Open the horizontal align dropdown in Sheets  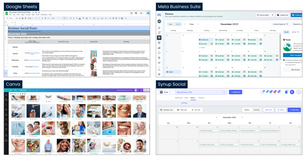pos(95,18)
